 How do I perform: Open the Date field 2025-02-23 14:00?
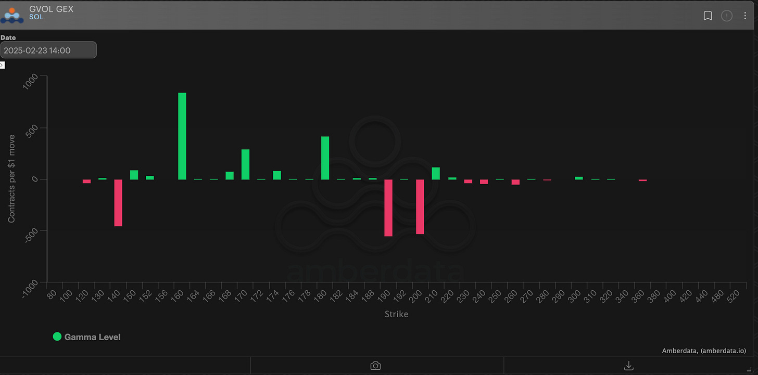coord(48,50)
